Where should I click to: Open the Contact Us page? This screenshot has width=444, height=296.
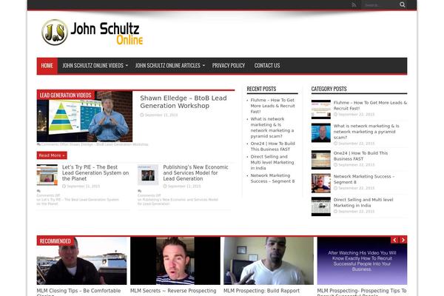tap(267, 66)
